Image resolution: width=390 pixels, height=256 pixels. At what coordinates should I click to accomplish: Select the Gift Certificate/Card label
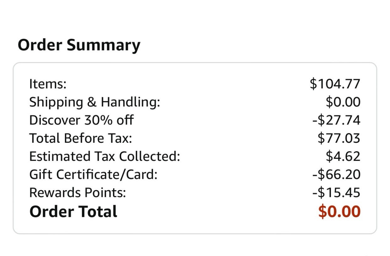[93, 174]
